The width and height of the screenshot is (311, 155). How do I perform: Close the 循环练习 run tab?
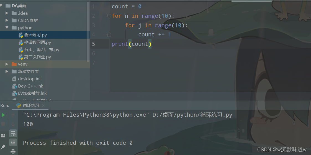(x=43, y=106)
